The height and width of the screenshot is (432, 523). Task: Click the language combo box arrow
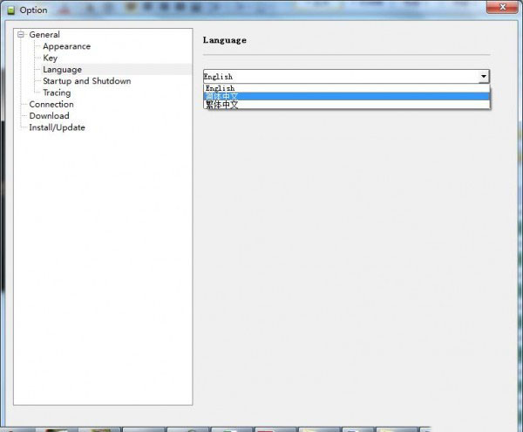coord(484,77)
